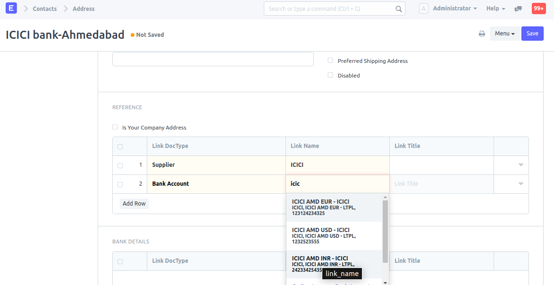Choose ICICI AMD EUR - ICICI suggestion

coord(334,207)
